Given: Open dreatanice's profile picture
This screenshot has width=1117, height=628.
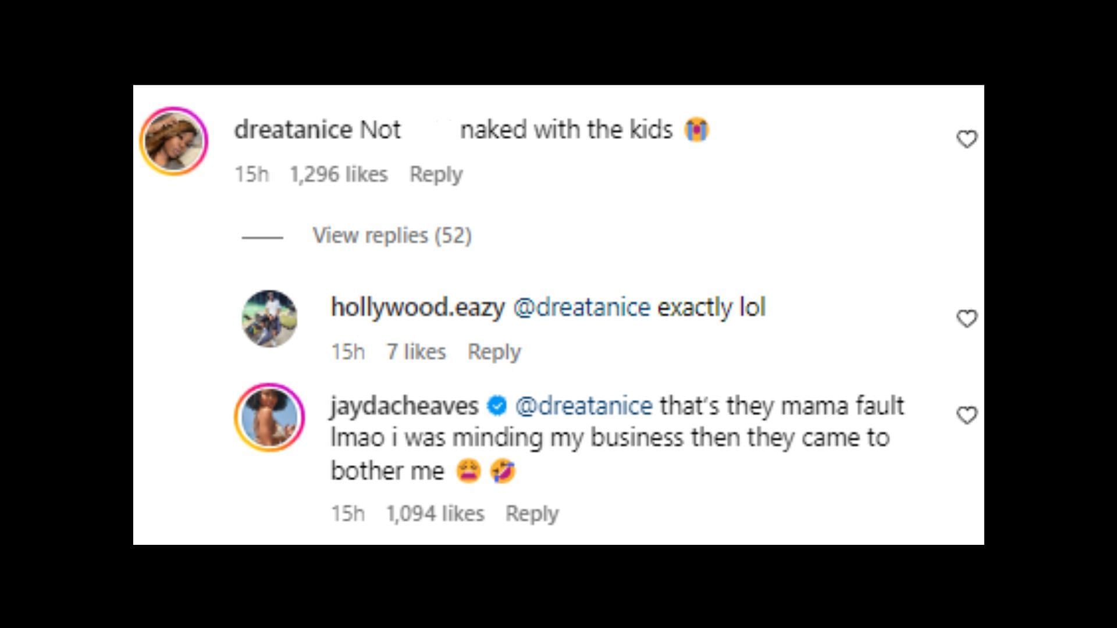Looking at the screenshot, I should click(173, 141).
